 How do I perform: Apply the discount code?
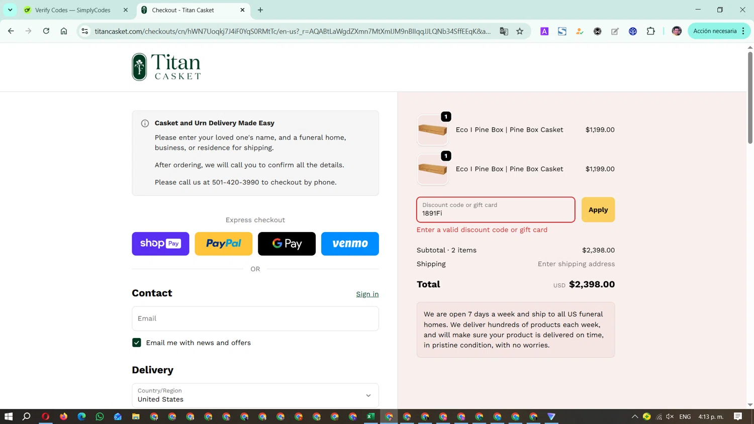click(598, 209)
